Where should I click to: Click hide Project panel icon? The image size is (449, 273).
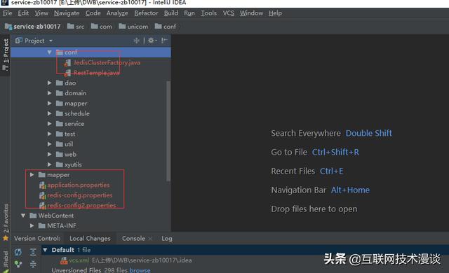point(164,41)
